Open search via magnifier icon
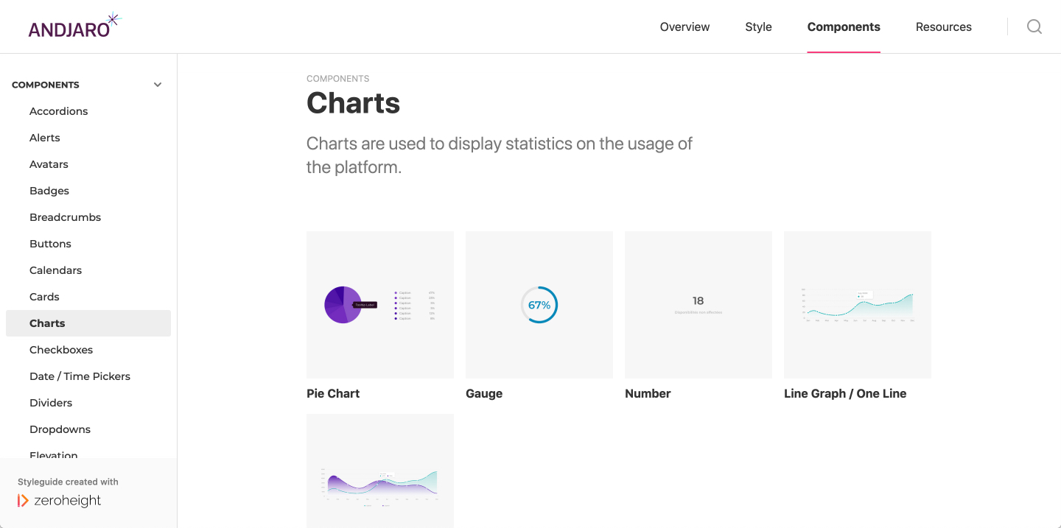Image resolution: width=1061 pixels, height=528 pixels. point(1034,27)
